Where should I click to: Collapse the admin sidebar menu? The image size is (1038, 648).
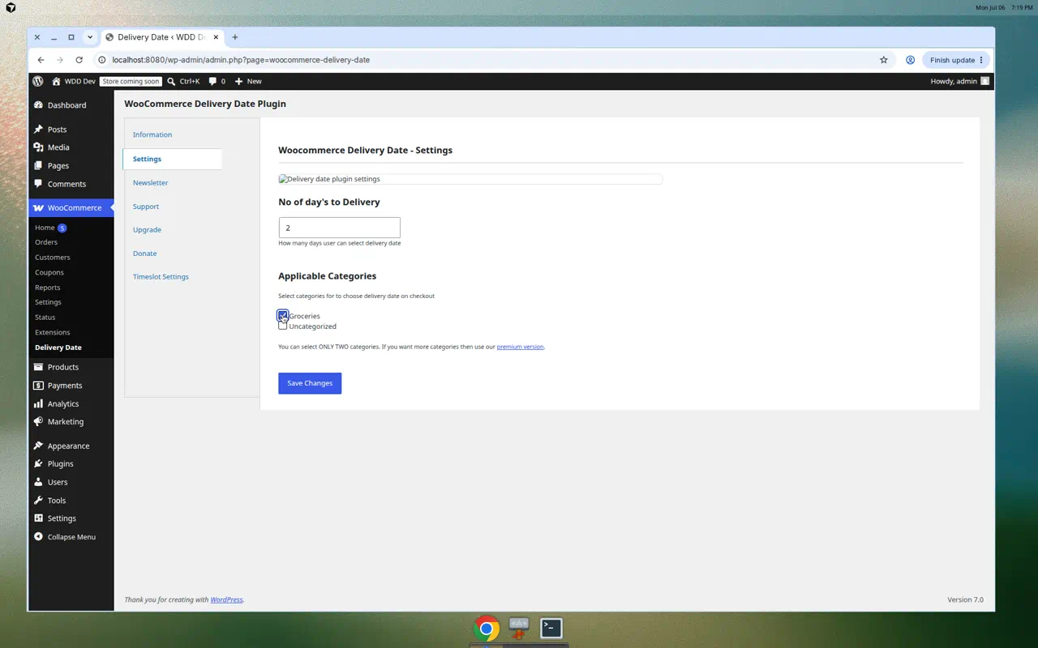tap(71, 537)
